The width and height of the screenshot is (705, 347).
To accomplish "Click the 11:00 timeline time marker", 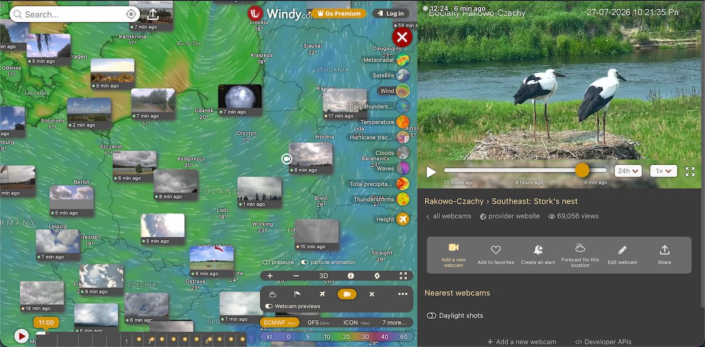I will pyautogui.click(x=46, y=322).
